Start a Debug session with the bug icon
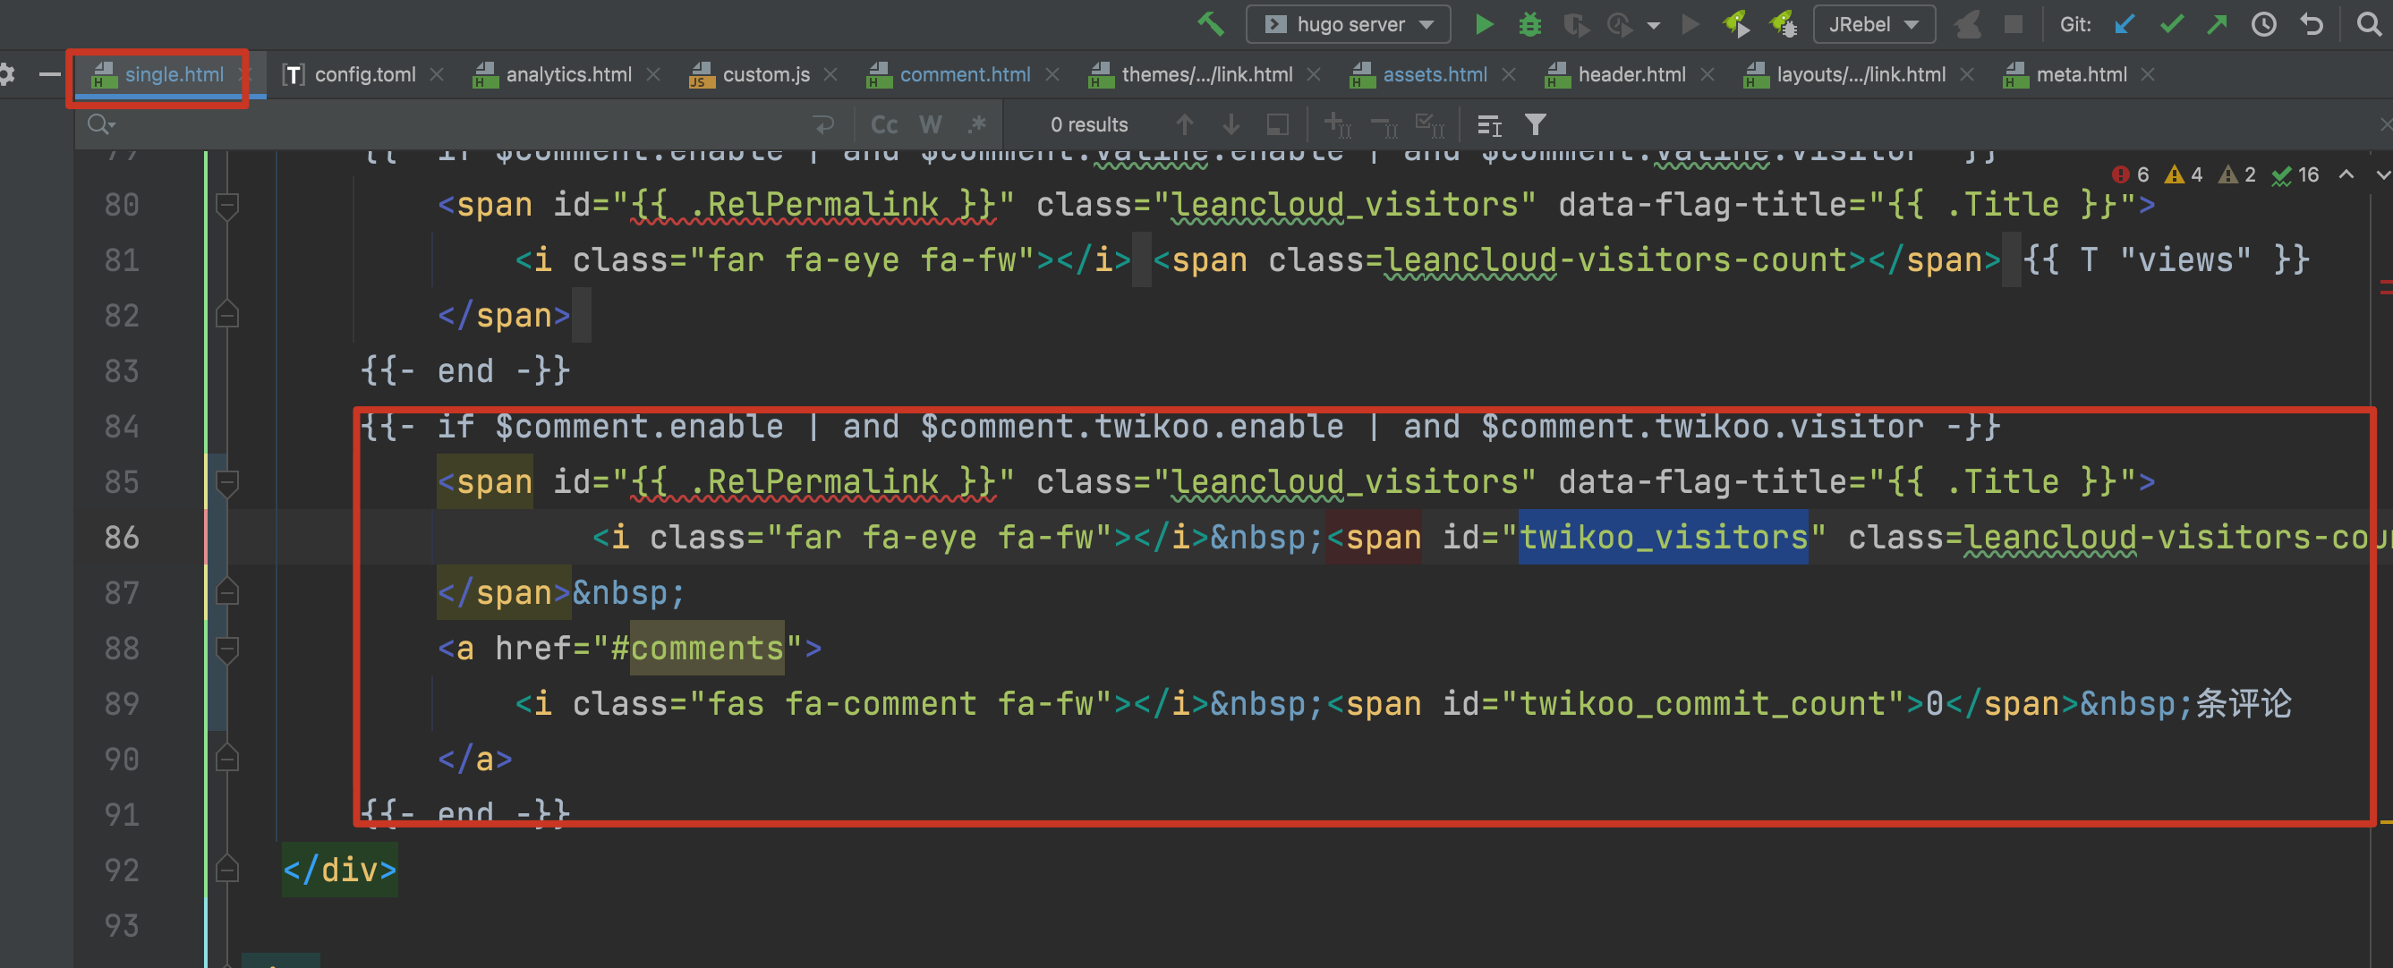 pyautogui.click(x=1529, y=24)
